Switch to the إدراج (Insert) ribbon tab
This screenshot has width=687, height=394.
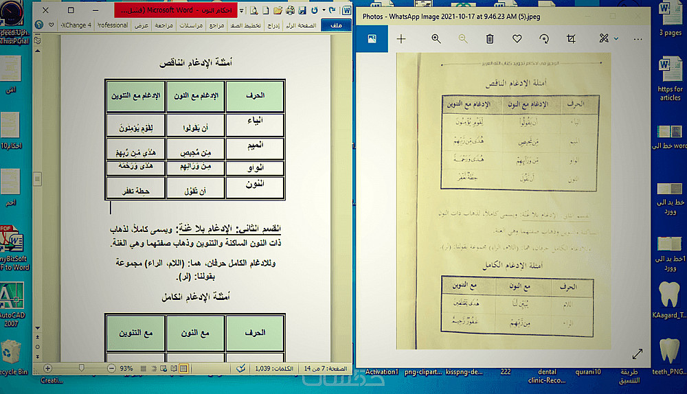(274, 25)
